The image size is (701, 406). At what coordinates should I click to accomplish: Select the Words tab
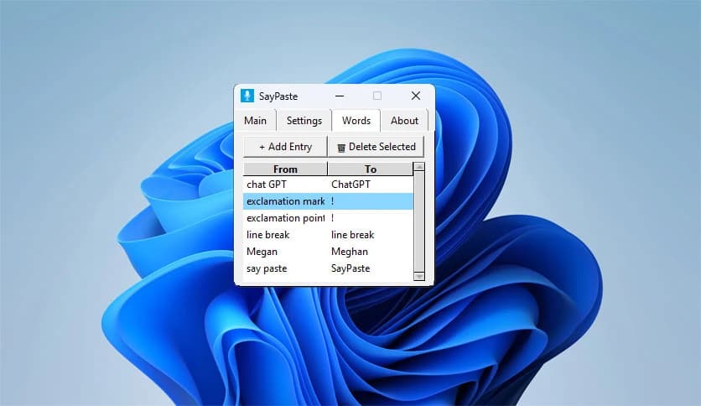[x=356, y=120]
